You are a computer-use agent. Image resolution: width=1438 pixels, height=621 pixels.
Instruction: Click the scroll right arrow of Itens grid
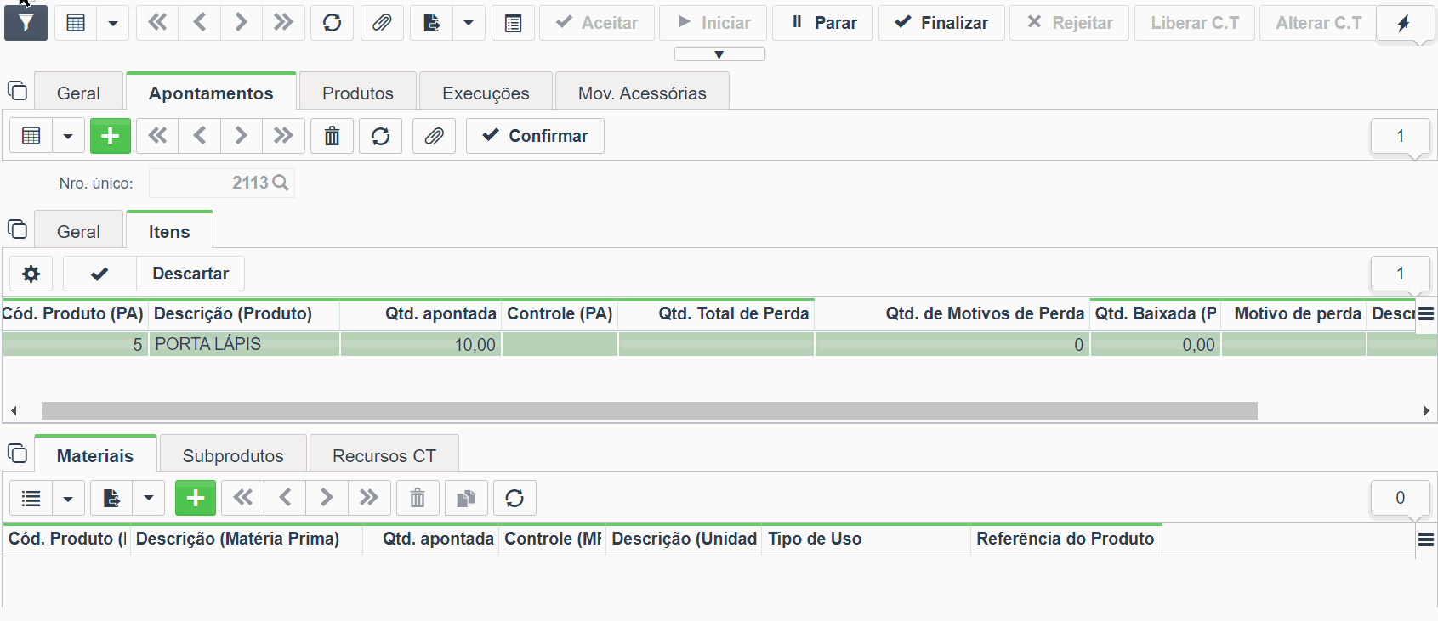click(1426, 411)
